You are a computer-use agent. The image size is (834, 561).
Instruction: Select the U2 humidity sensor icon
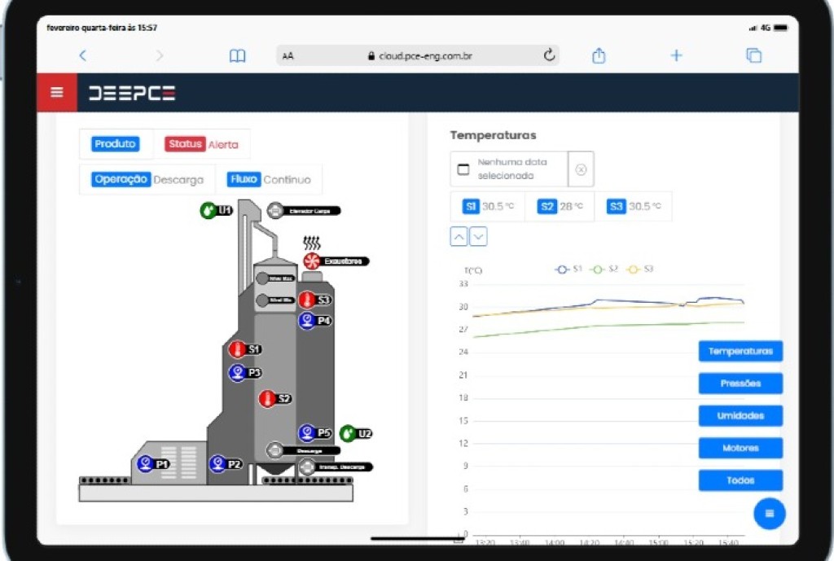pyautogui.click(x=348, y=433)
